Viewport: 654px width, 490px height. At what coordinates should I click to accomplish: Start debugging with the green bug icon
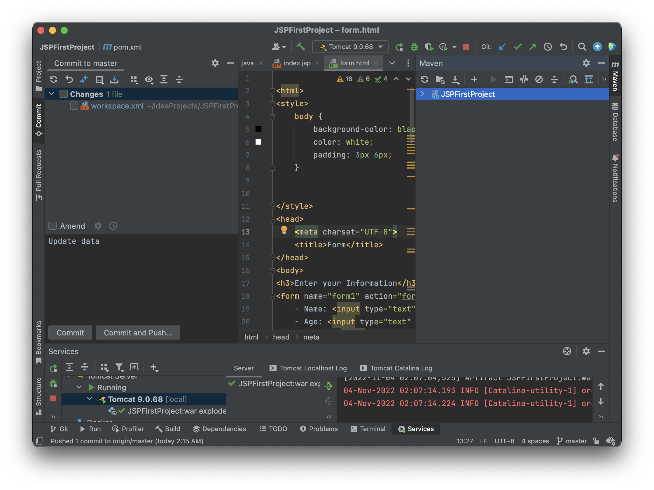point(414,47)
